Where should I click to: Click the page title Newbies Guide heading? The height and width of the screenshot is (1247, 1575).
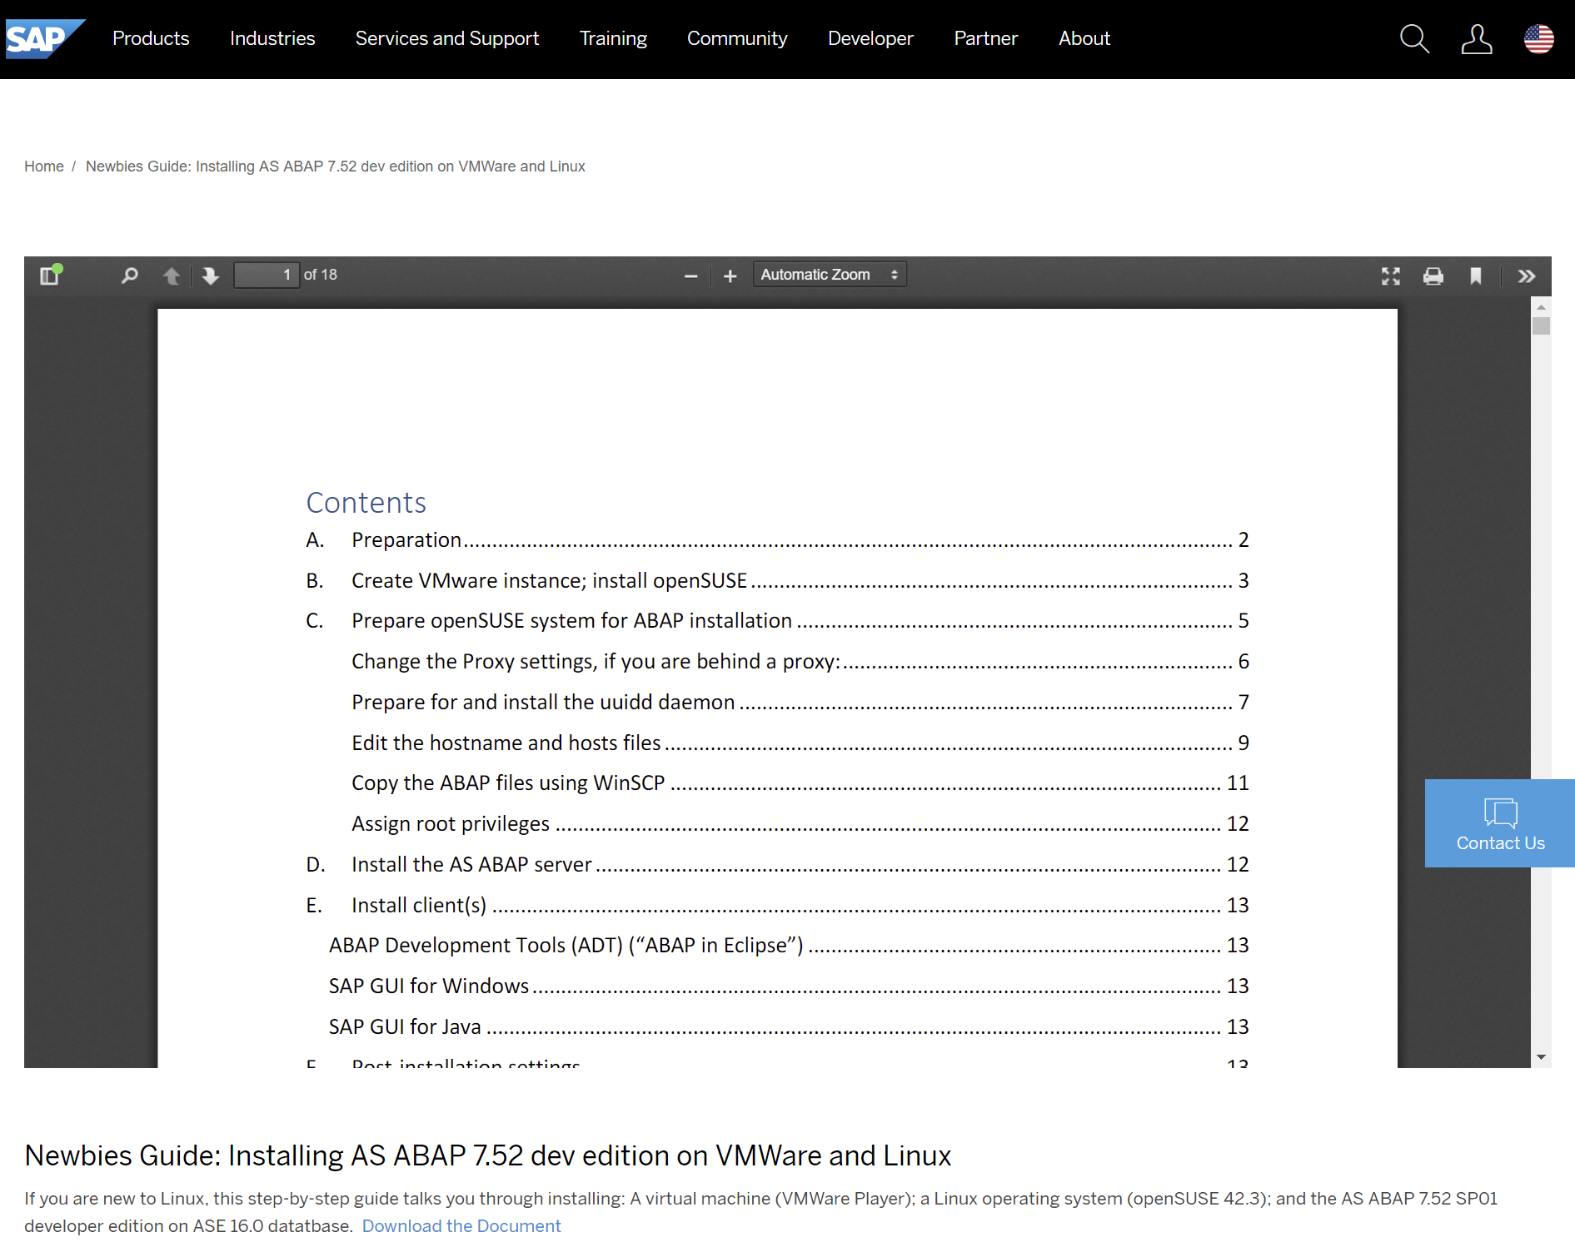pyautogui.click(x=488, y=1156)
